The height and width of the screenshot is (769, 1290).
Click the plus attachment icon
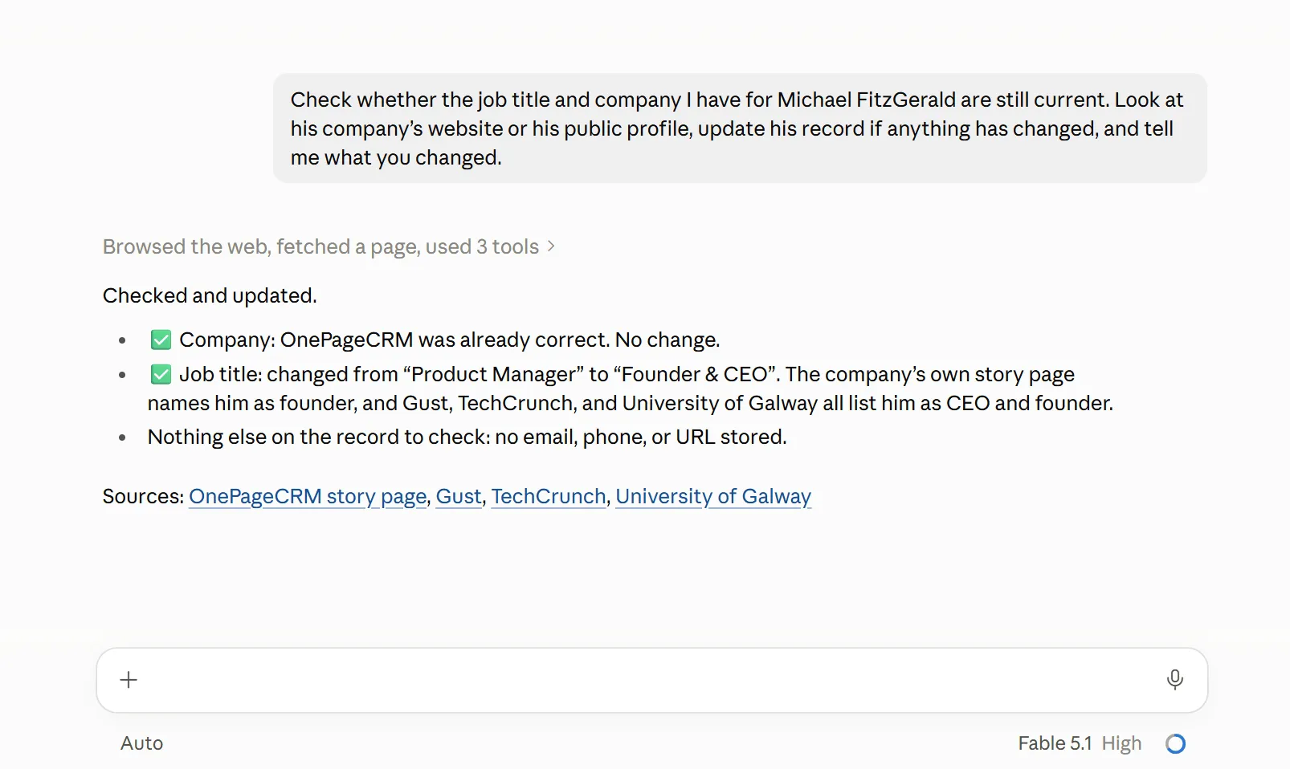(x=129, y=680)
